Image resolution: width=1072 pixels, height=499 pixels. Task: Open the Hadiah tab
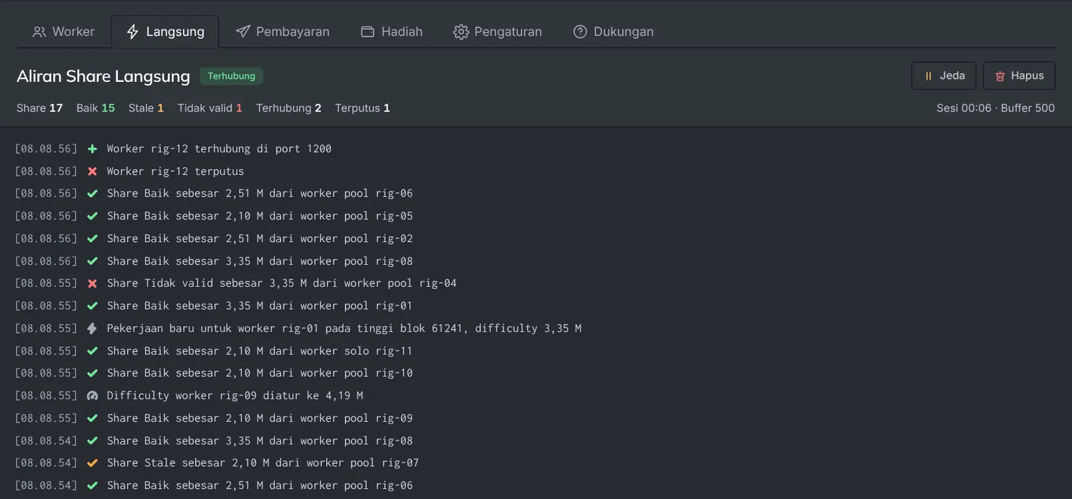point(392,32)
